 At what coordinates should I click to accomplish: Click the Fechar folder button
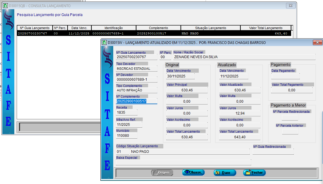pos(254,172)
